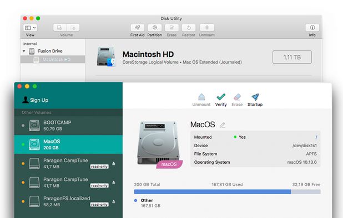Close the Paragon window with red button
This screenshot has width=343, height=218.
(x=19, y=86)
